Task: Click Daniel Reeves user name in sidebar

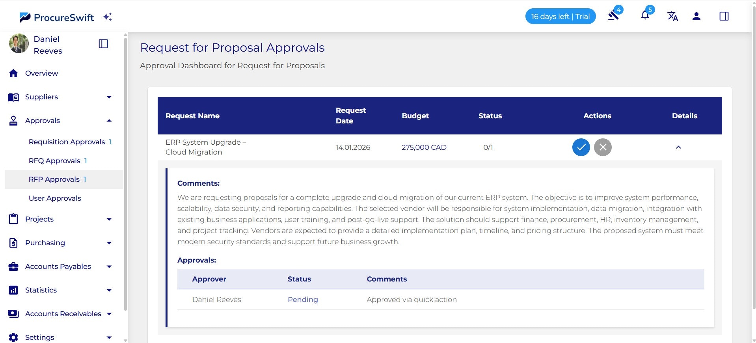Action: click(48, 45)
